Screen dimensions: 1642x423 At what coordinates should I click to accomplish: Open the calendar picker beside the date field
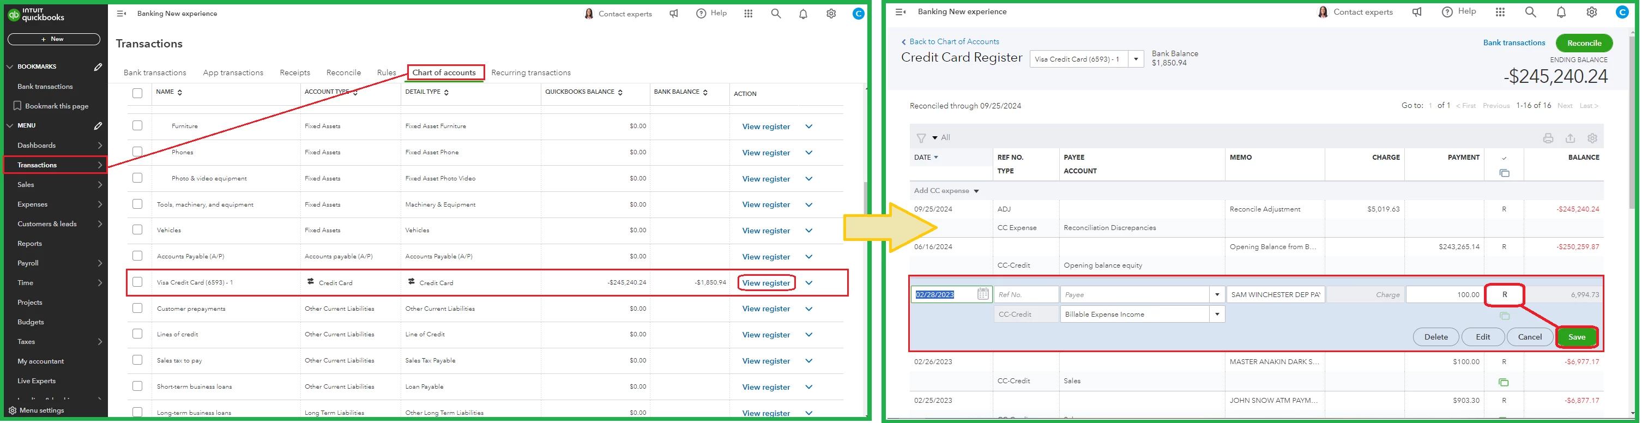coord(983,294)
